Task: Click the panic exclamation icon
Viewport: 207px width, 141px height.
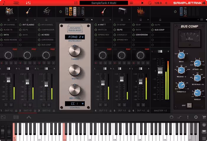Action: click(x=188, y=117)
